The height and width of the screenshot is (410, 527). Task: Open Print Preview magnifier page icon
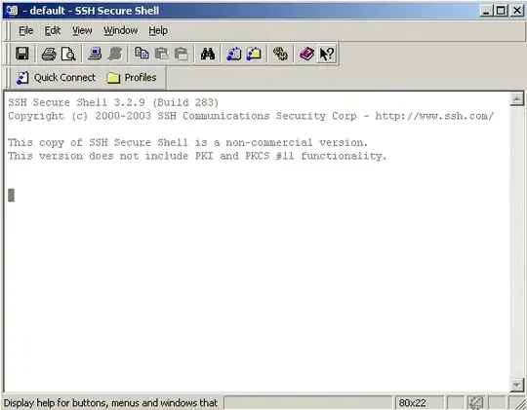pyautogui.click(x=68, y=54)
